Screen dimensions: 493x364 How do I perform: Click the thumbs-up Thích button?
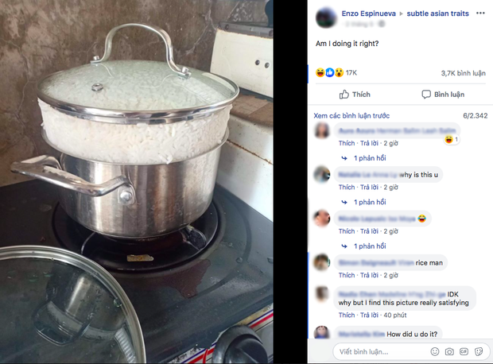pyautogui.click(x=355, y=95)
